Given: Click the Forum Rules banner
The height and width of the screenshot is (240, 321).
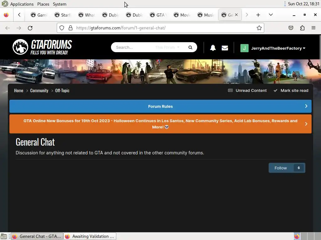Looking at the screenshot, I should point(160,106).
